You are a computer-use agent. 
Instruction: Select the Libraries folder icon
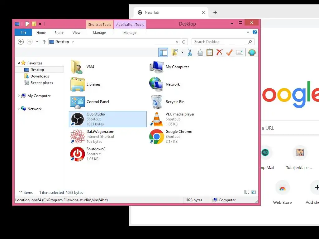pos(77,84)
